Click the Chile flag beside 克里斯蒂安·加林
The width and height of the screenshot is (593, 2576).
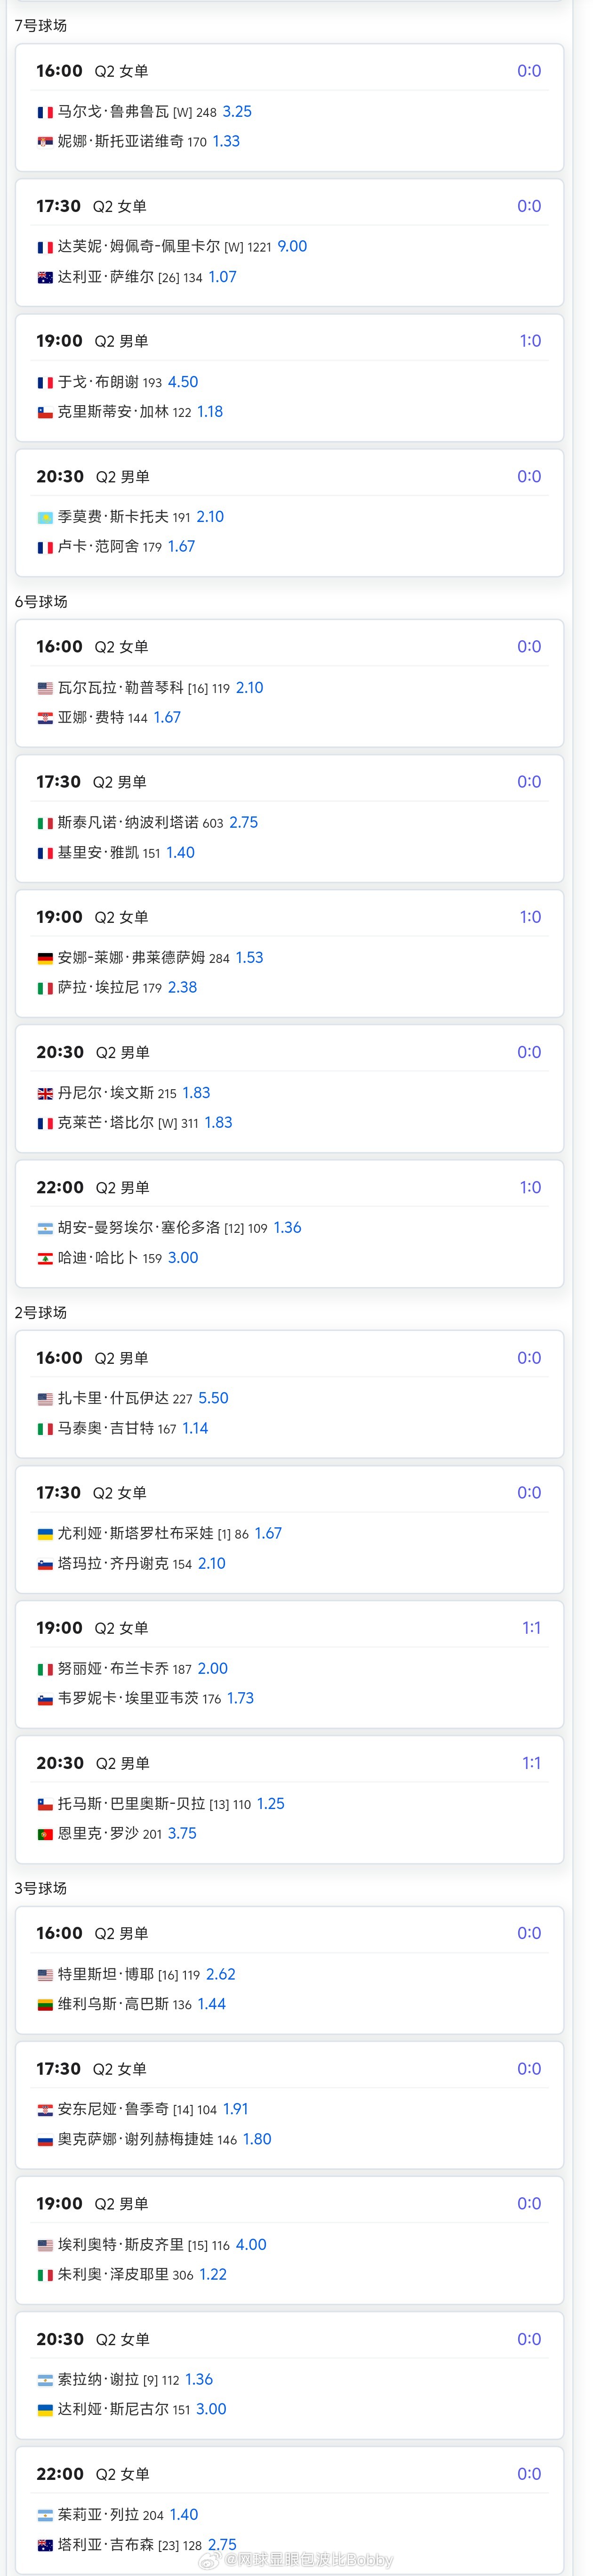(x=45, y=412)
